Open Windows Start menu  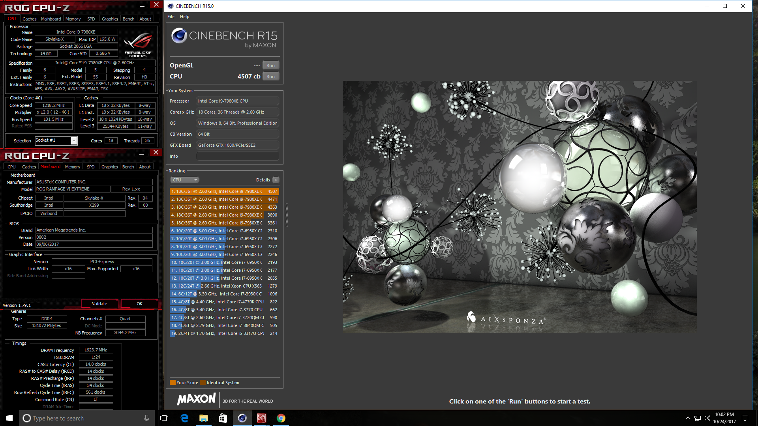point(9,418)
